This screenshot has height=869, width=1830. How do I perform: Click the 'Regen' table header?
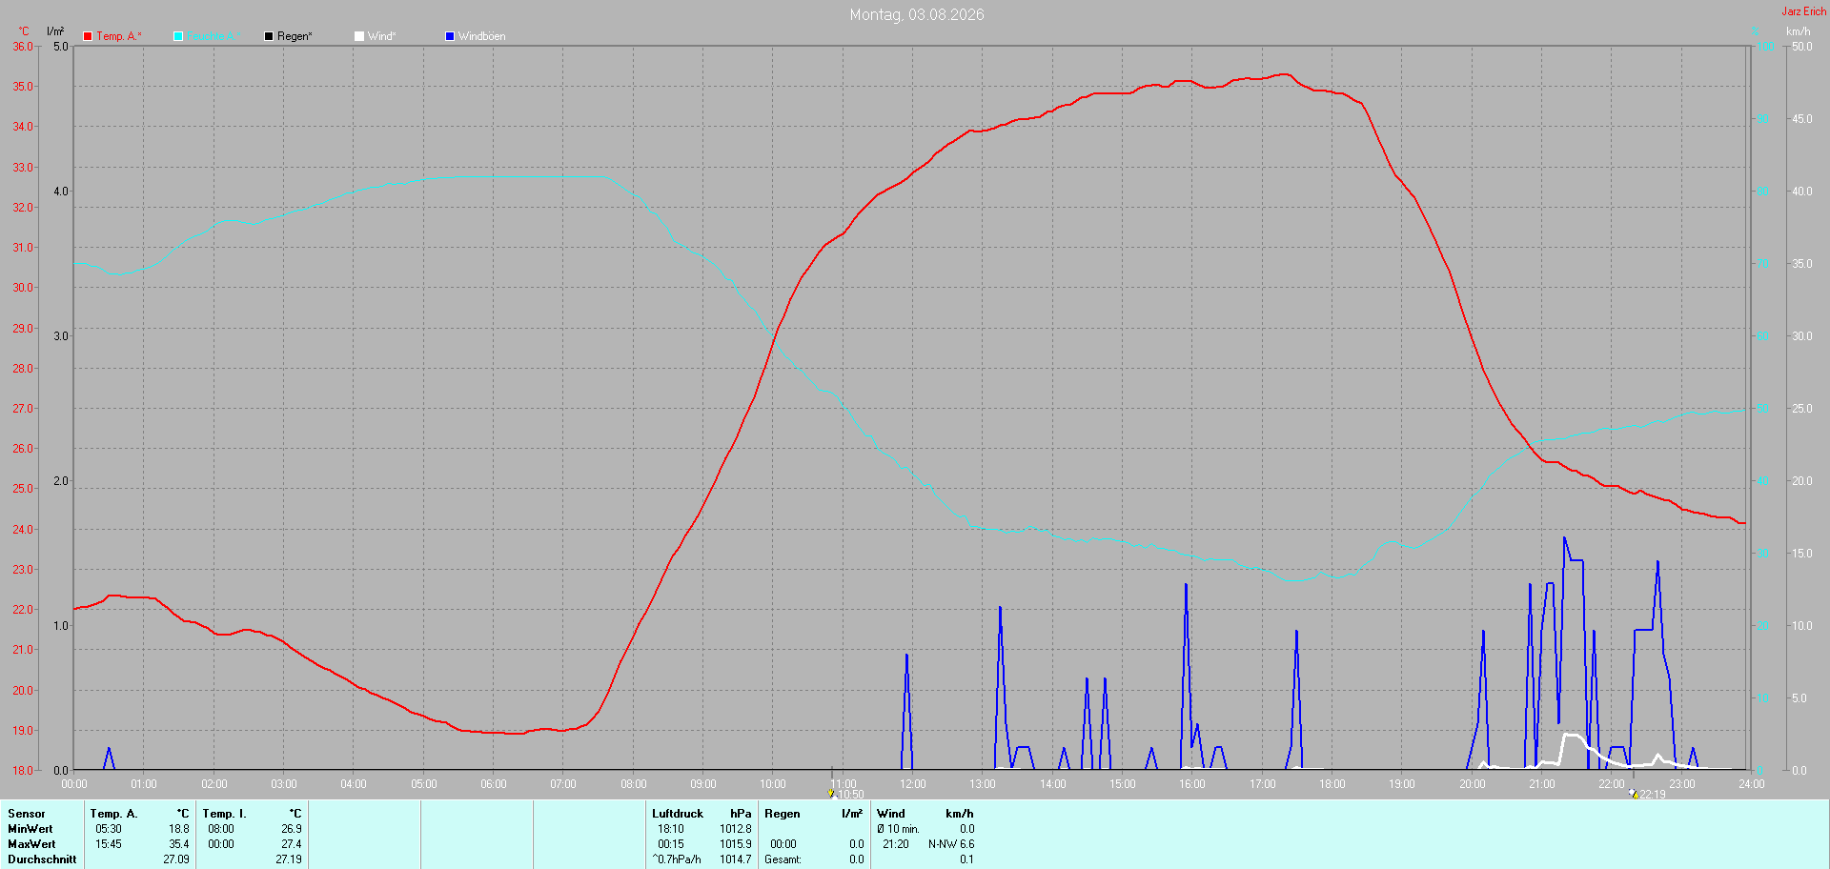click(x=783, y=814)
